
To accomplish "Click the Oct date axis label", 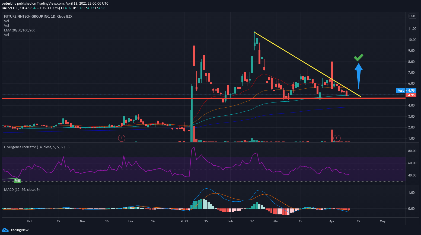I will [29, 221].
